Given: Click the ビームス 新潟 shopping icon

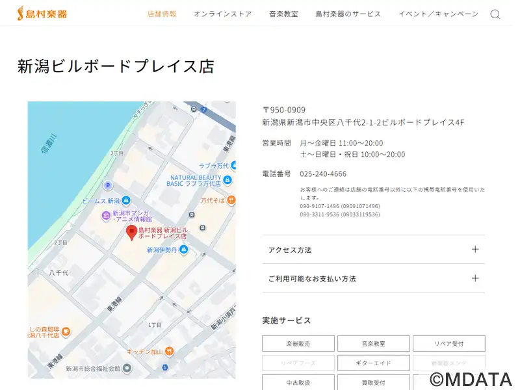Looking at the screenshot, I should click(125, 200).
